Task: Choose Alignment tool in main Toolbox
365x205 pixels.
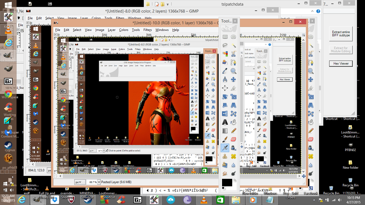Action: pyautogui.click(x=225, y=88)
